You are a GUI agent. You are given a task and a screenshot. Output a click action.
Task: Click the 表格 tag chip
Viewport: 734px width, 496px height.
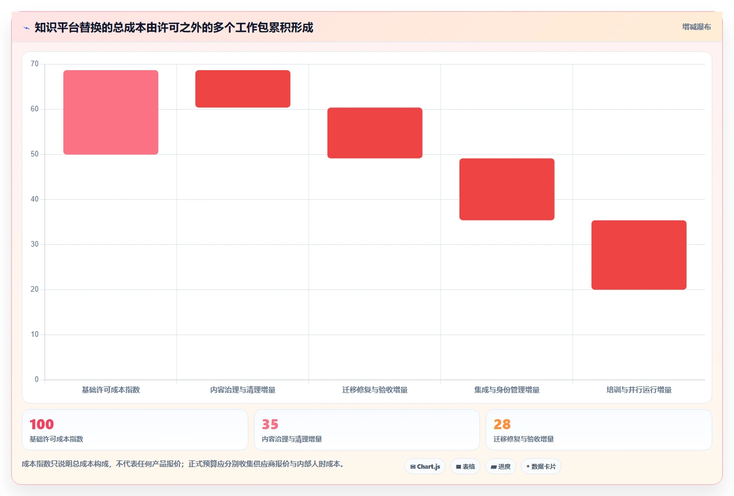pos(465,466)
